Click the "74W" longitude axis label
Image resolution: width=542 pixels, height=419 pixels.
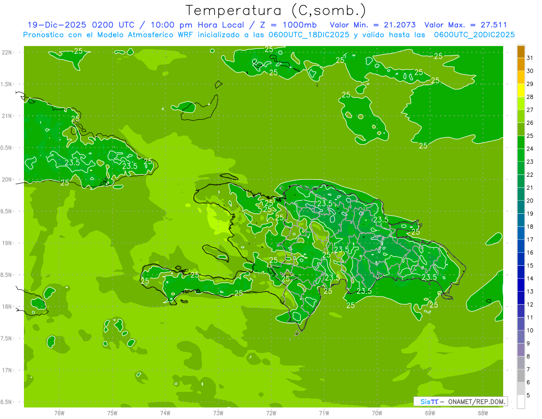(x=165, y=413)
